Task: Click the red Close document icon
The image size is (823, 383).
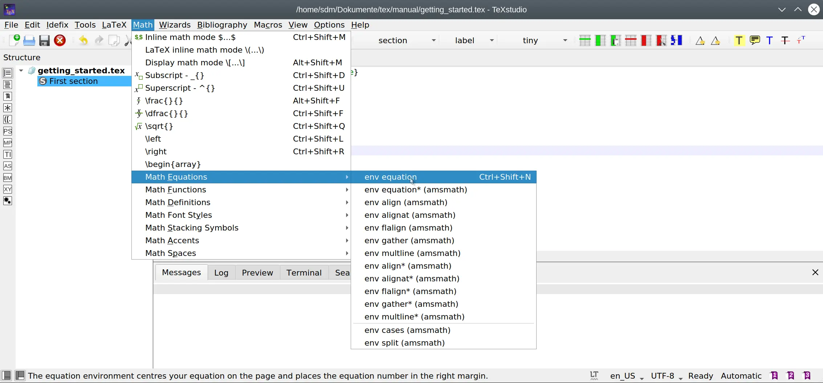Action: (60, 40)
